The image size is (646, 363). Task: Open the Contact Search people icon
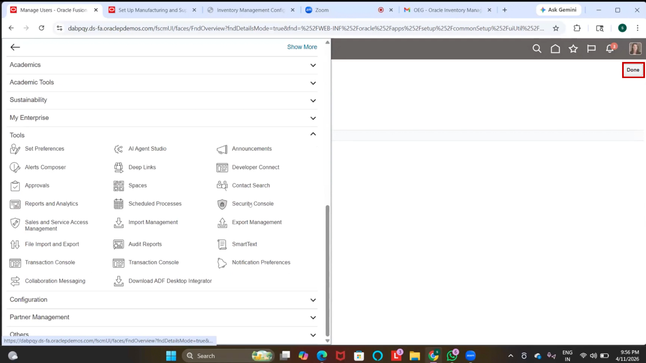pos(222,186)
